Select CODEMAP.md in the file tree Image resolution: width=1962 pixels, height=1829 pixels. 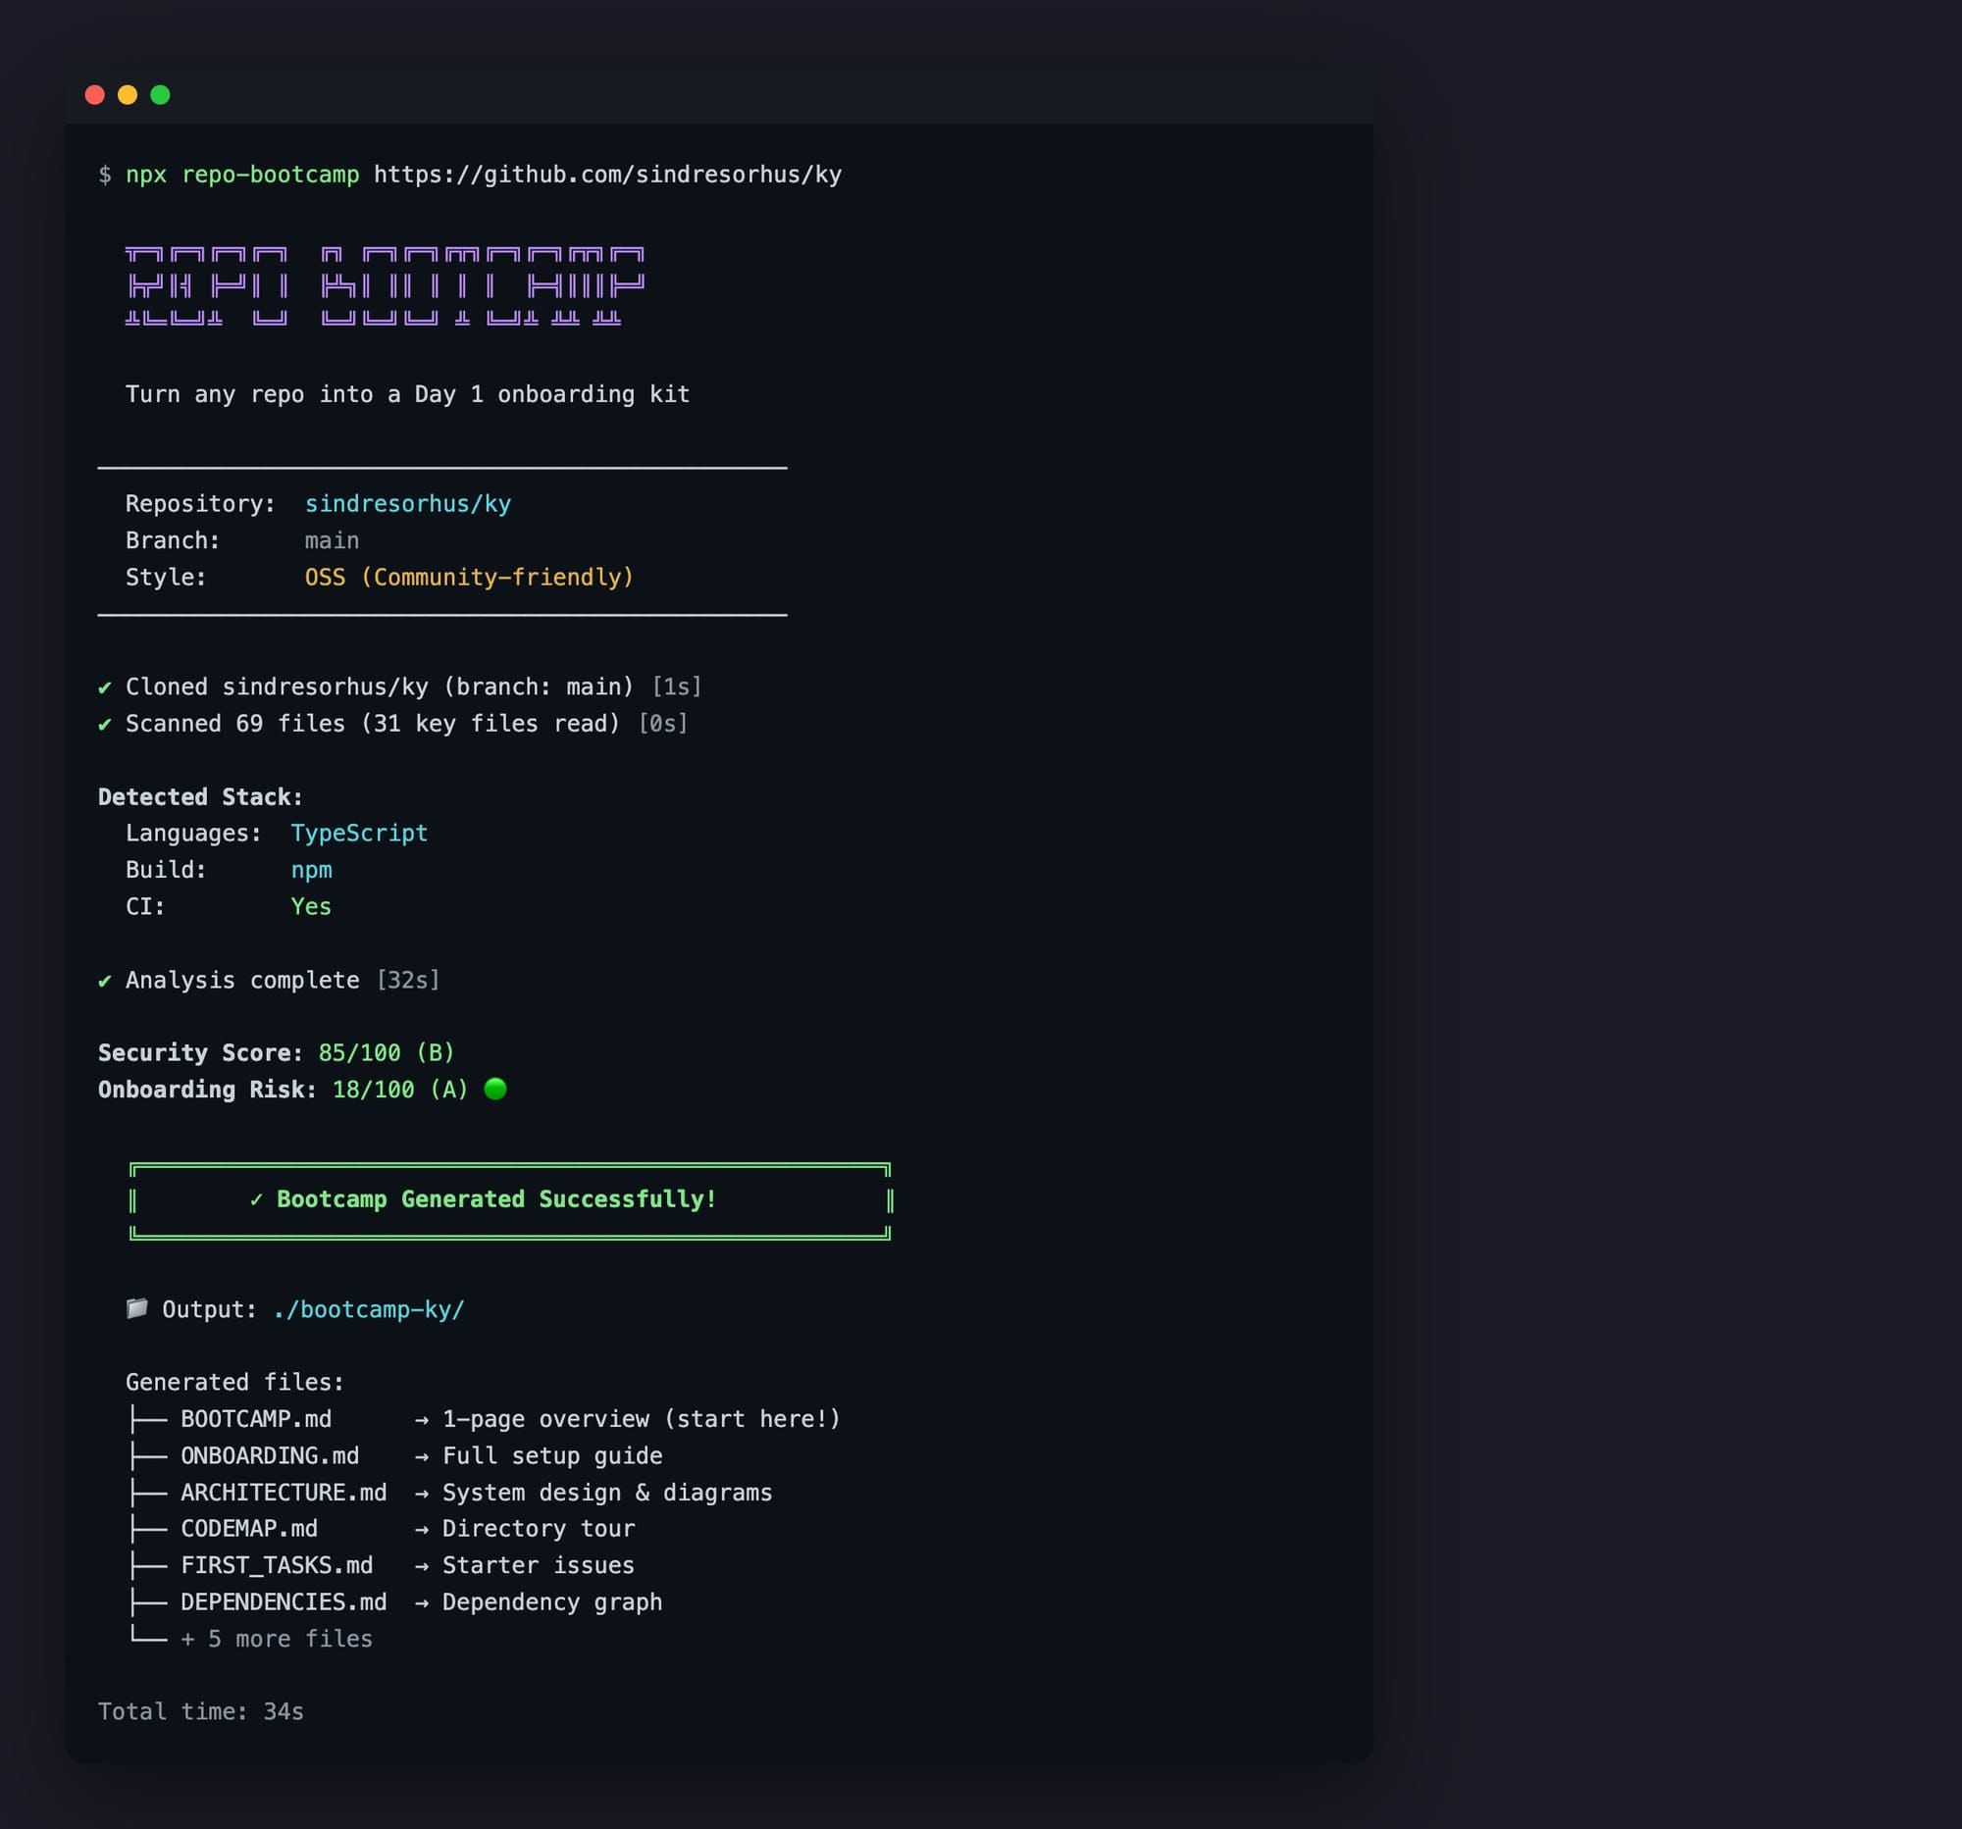tap(249, 1528)
